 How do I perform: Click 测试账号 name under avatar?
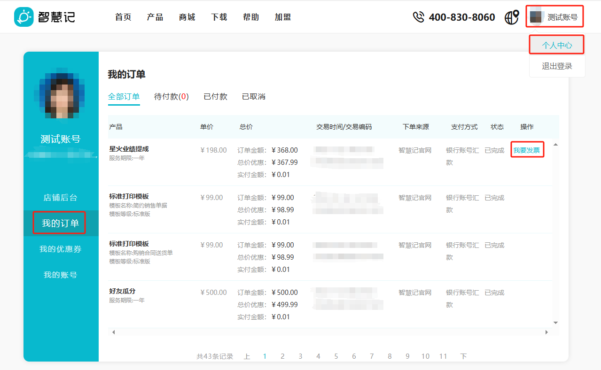(x=61, y=139)
